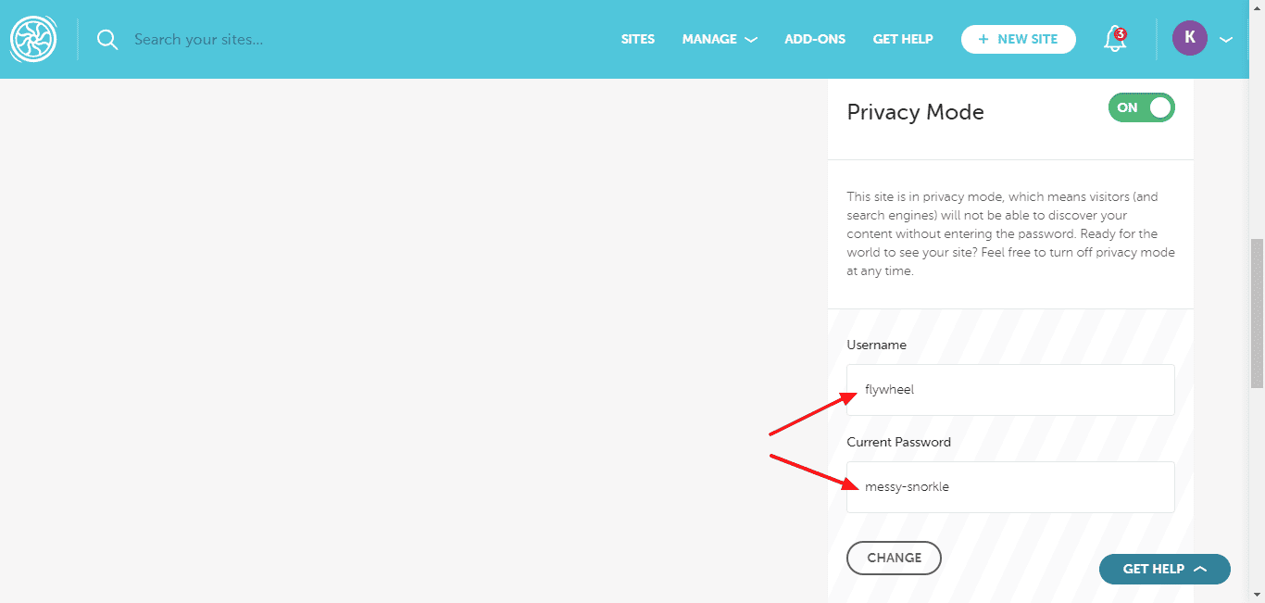Click the Change password button
Viewport: 1265px width, 603px height.
pyautogui.click(x=894, y=558)
